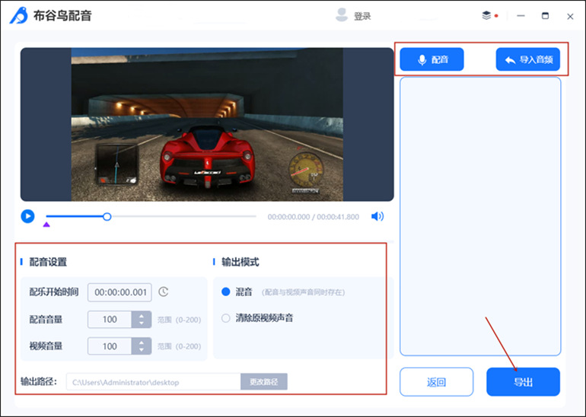Decrease 配音音量 with the down arrow
586x417 pixels.
(x=142, y=323)
